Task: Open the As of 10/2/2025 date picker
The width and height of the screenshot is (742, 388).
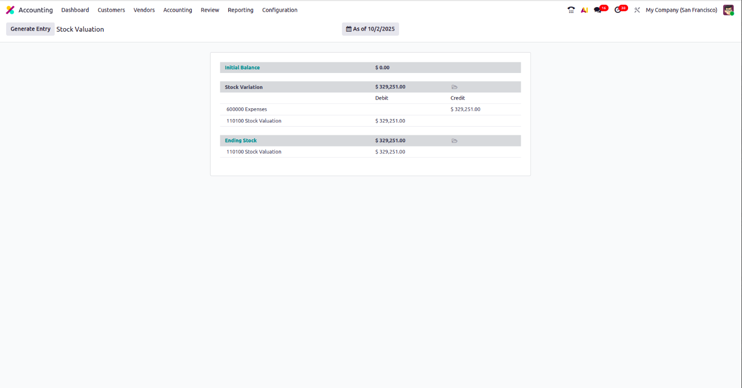Action: (x=370, y=29)
